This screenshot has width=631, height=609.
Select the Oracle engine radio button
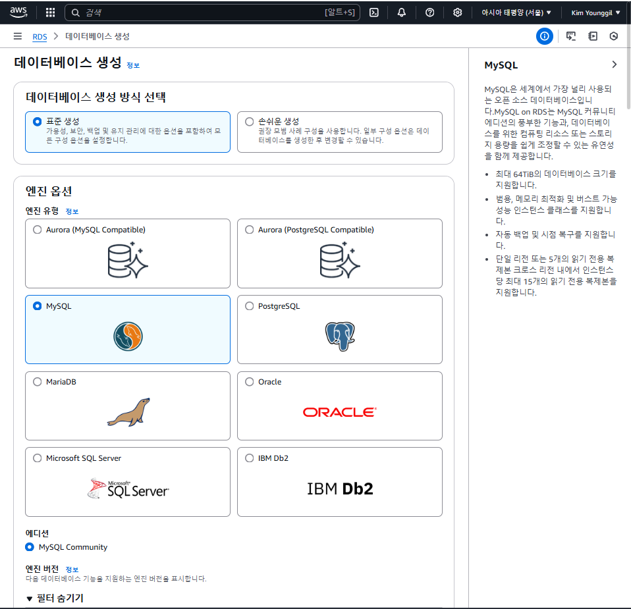(x=250, y=382)
